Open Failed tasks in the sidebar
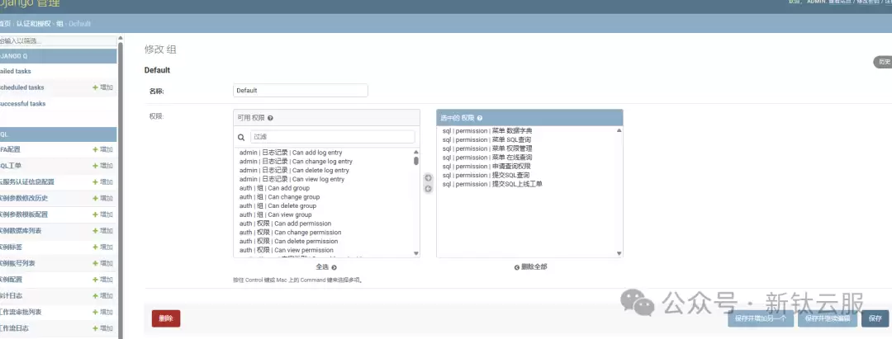This screenshot has height=339, width=892. 16,72
